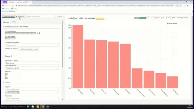Open the Отключить иерархию dropdown
Image resolution: width=194 pixels, height=109 pixels.
(32, 45)
